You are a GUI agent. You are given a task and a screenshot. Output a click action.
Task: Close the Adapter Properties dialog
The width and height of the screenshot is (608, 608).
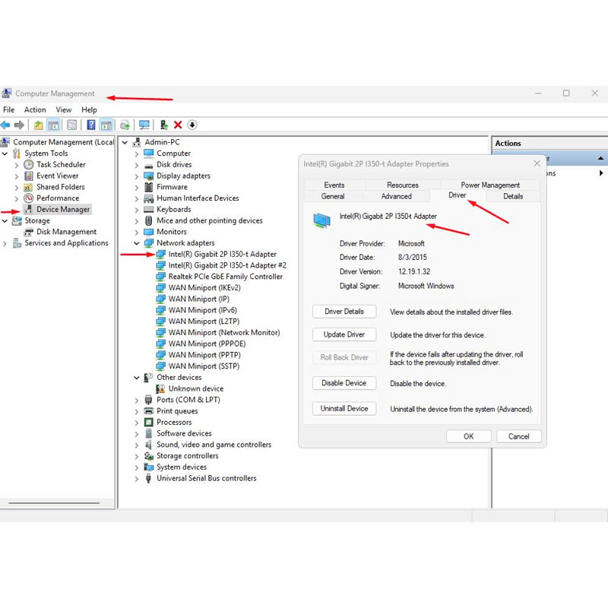(x=537, y=163)
